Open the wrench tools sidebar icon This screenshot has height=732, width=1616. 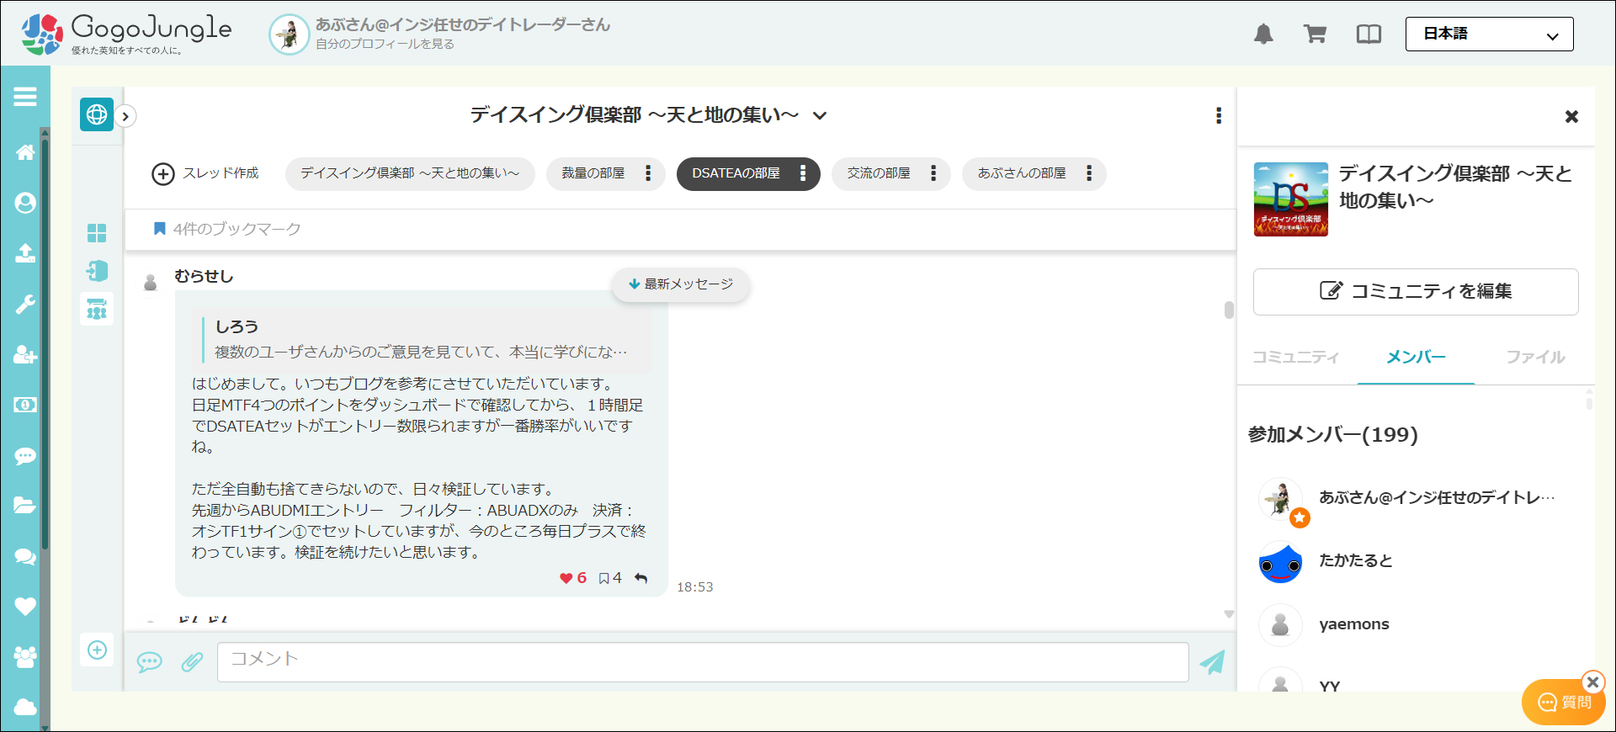[25, 304]
